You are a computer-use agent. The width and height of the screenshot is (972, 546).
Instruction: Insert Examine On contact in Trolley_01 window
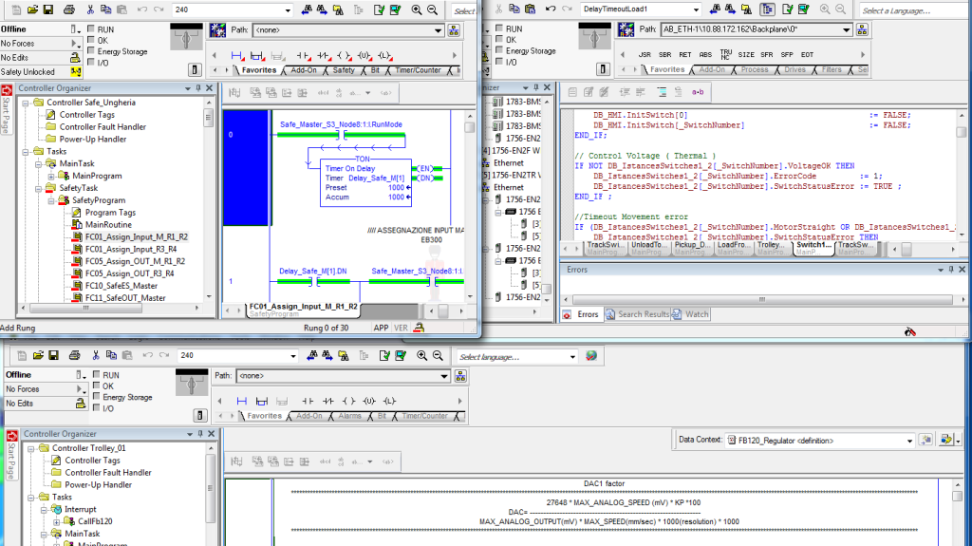coord(308,401)
